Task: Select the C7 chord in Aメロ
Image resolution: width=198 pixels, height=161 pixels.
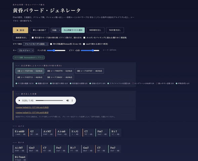Action: (x=88, y=132)
